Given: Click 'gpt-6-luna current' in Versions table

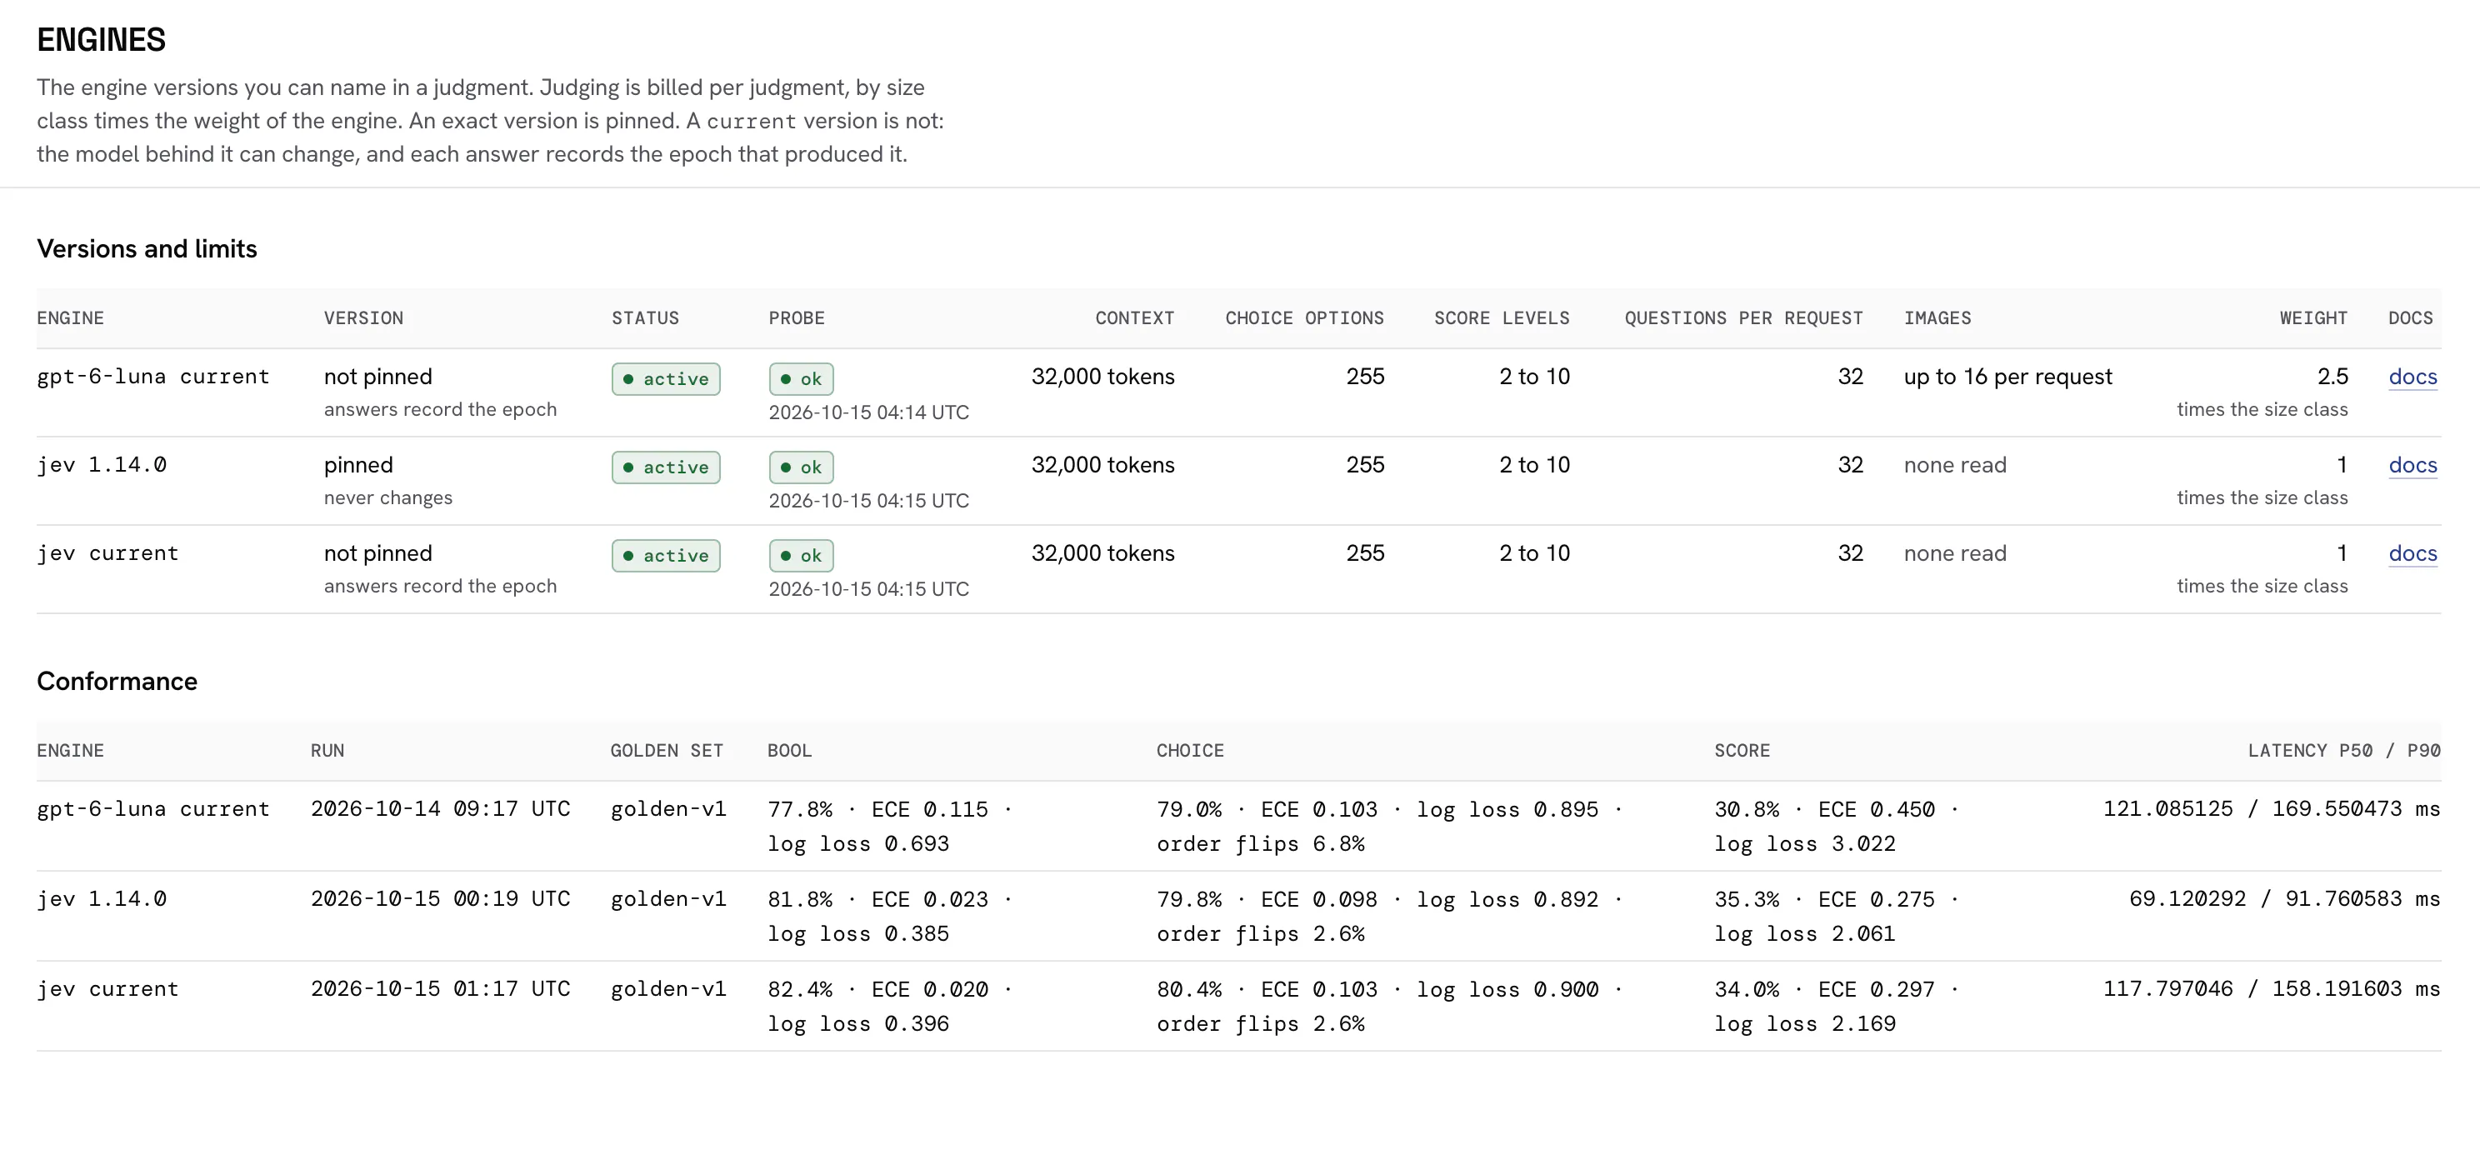Looking at the screenshot, I should pos(153,377).
